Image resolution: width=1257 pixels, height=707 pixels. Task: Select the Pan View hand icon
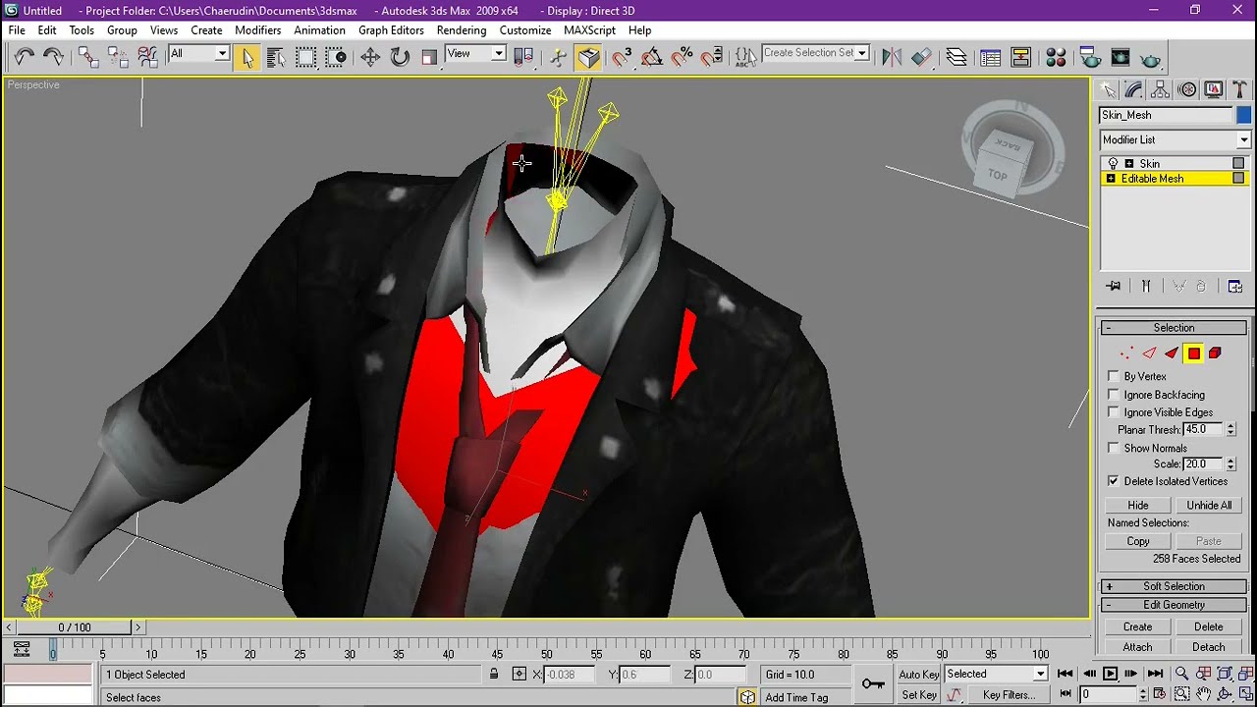click(1203, 694)
